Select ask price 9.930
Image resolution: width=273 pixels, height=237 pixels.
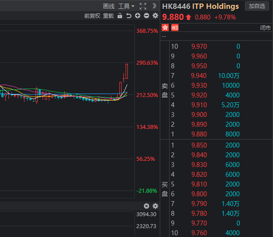199,85
